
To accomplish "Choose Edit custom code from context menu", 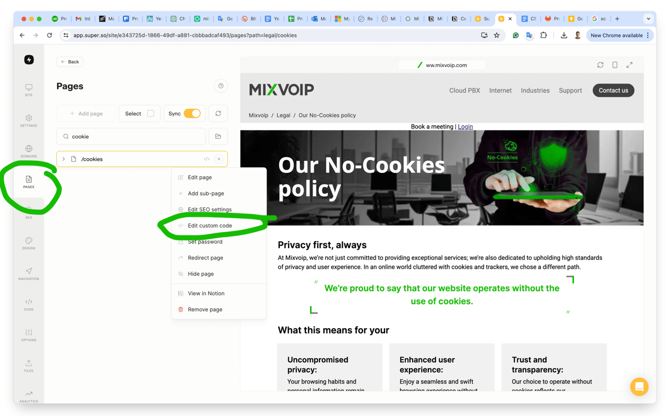I will click(x=210, y=225).
